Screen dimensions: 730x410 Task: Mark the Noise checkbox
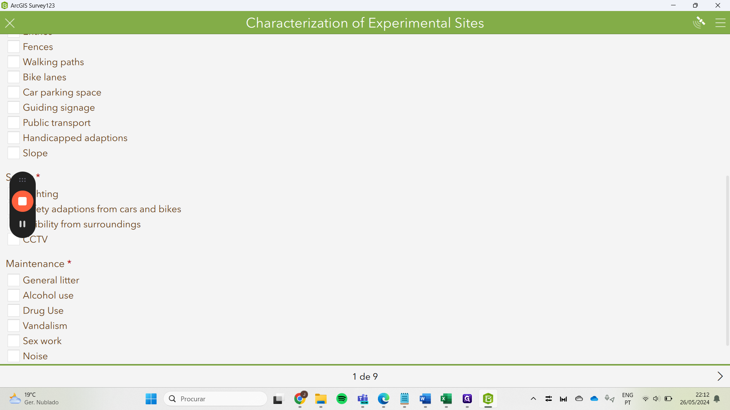pos(14,356)
